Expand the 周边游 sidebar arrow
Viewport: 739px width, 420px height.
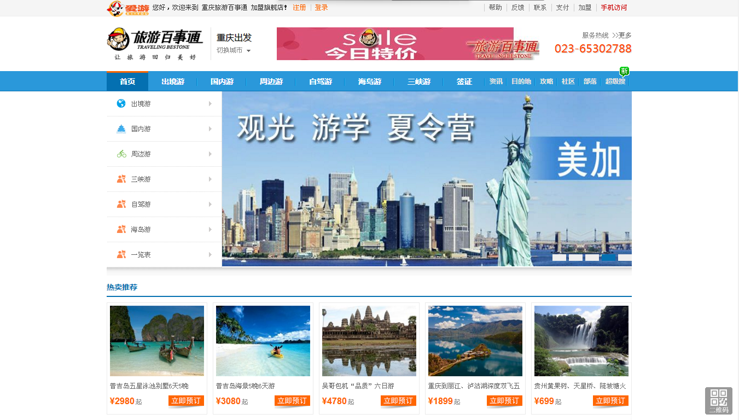(210, 154)
